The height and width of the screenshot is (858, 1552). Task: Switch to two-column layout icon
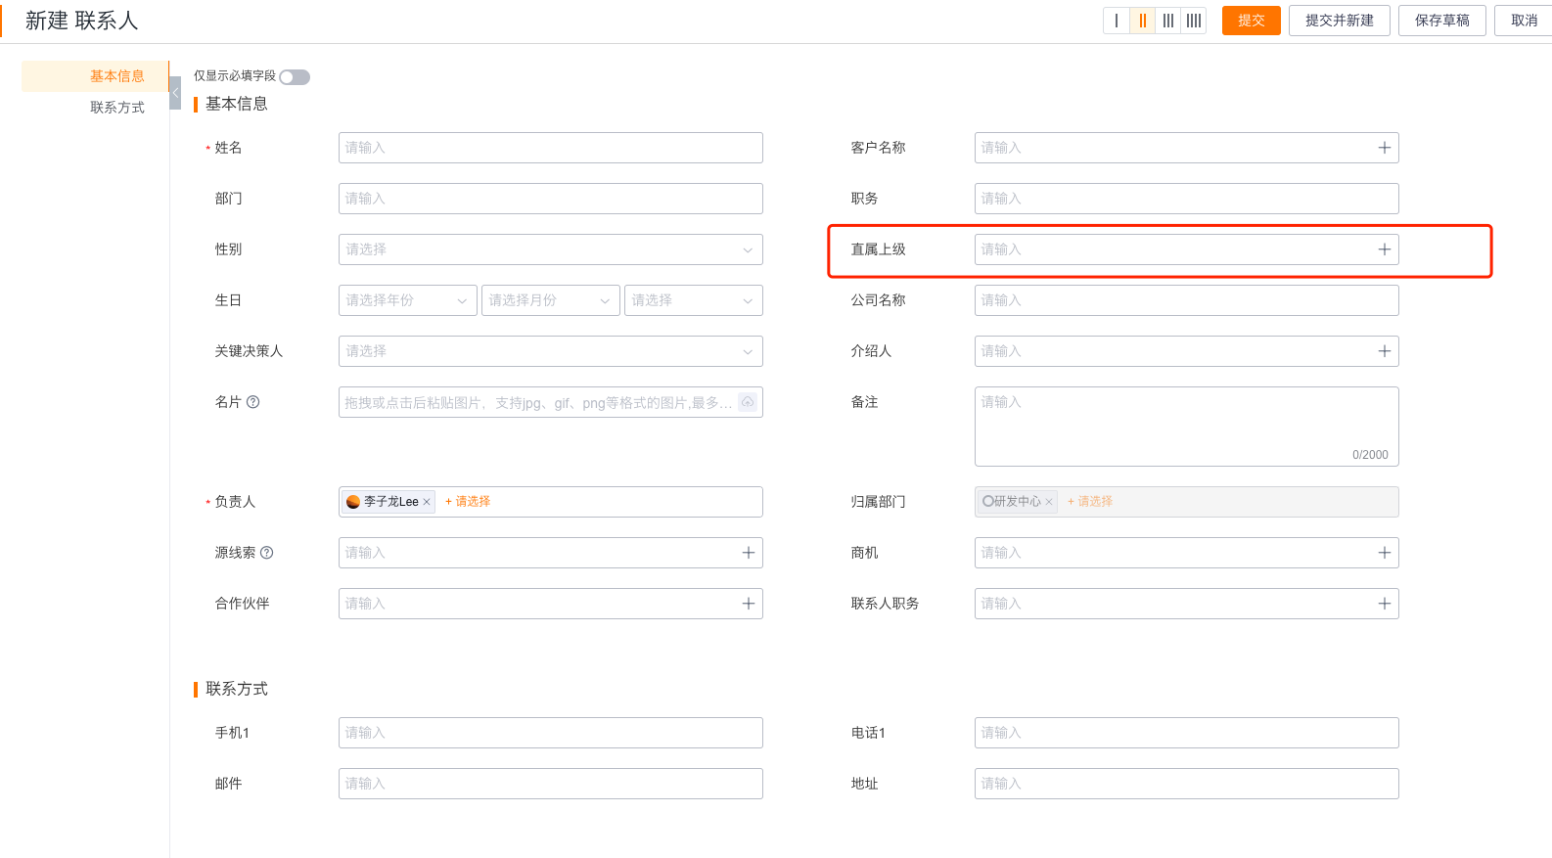pos(1142,21)
